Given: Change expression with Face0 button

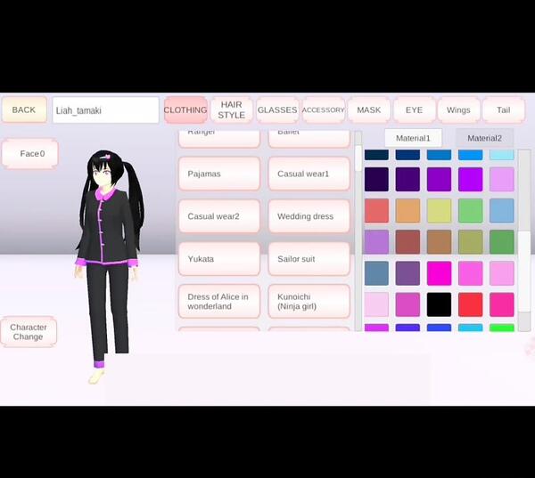Looking at the screenshot, I should click(30, 154).
